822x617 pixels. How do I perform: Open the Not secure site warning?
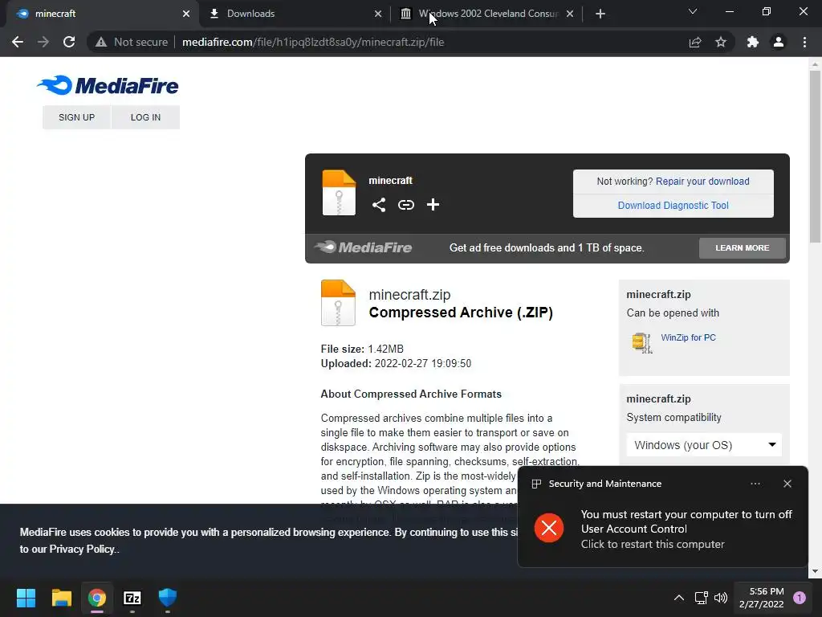pos(132,42)
